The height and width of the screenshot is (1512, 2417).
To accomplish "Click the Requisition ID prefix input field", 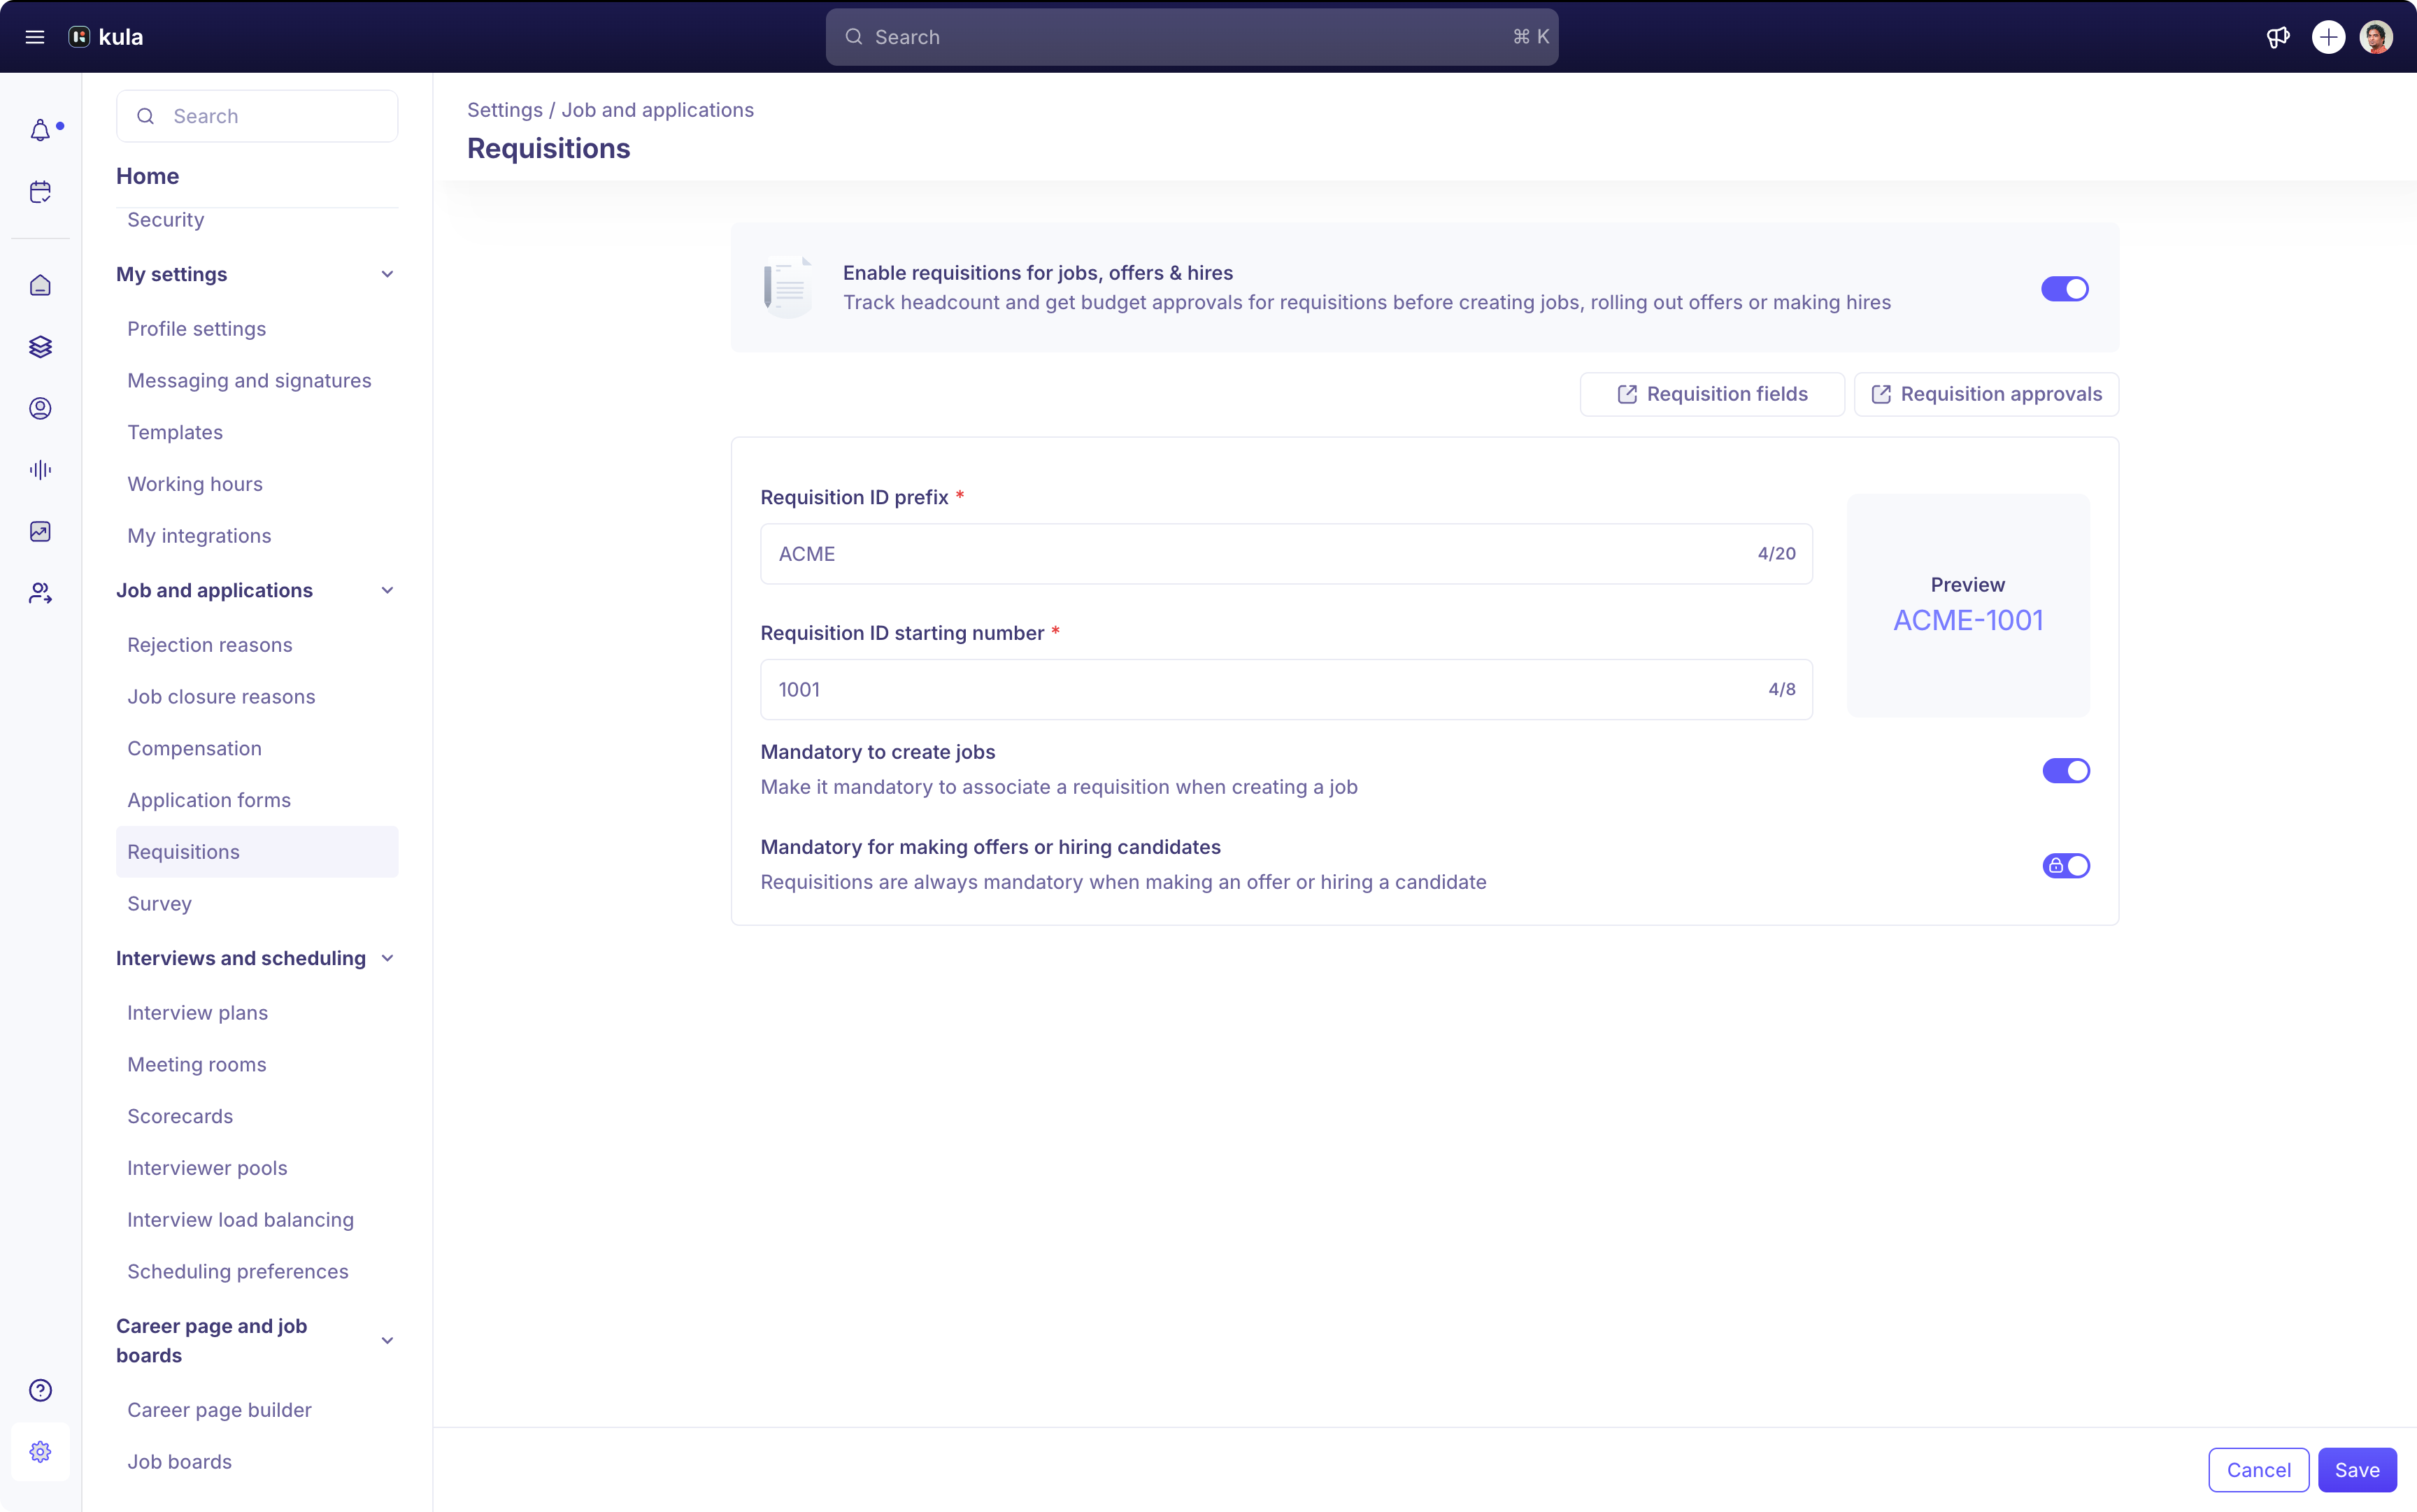I will (x=1285, y=553).
